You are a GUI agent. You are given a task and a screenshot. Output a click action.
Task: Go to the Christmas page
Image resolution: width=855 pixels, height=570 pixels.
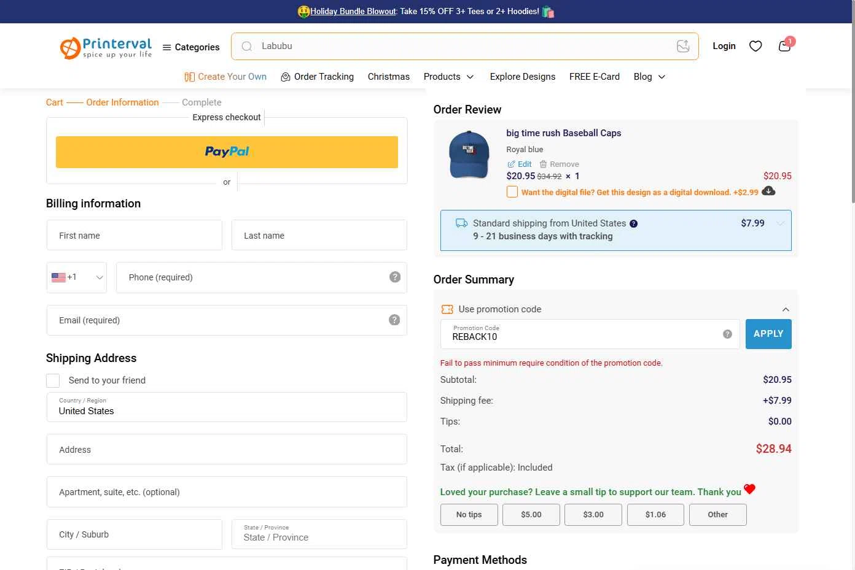pos(388,77)
